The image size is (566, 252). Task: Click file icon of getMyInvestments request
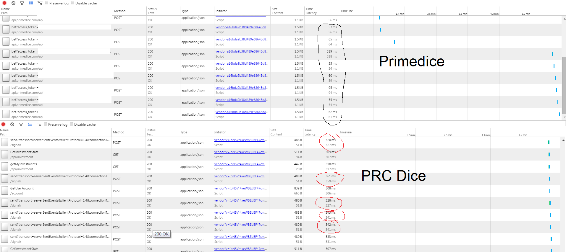coord(5,166)
